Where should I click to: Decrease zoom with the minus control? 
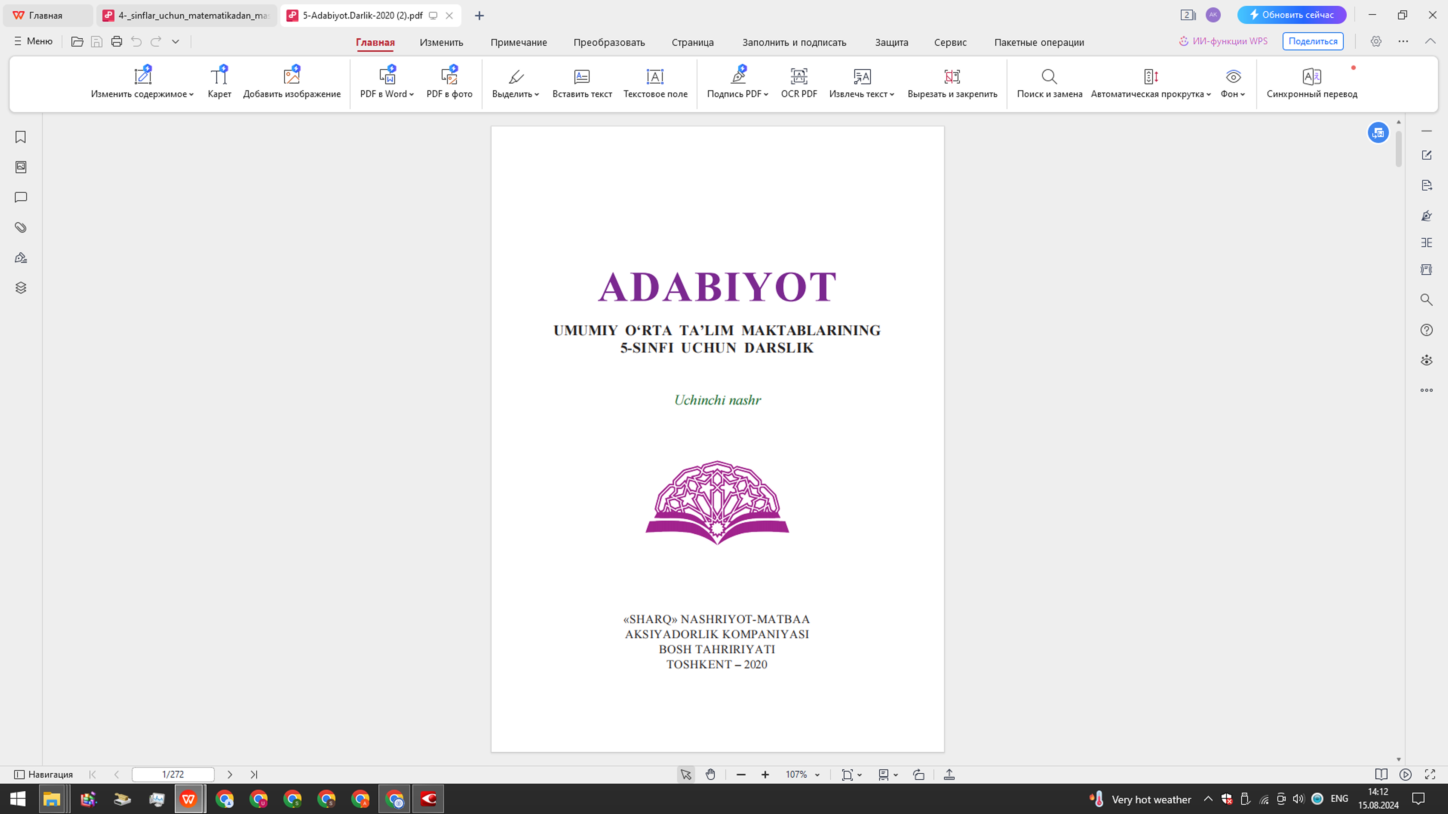740,774
